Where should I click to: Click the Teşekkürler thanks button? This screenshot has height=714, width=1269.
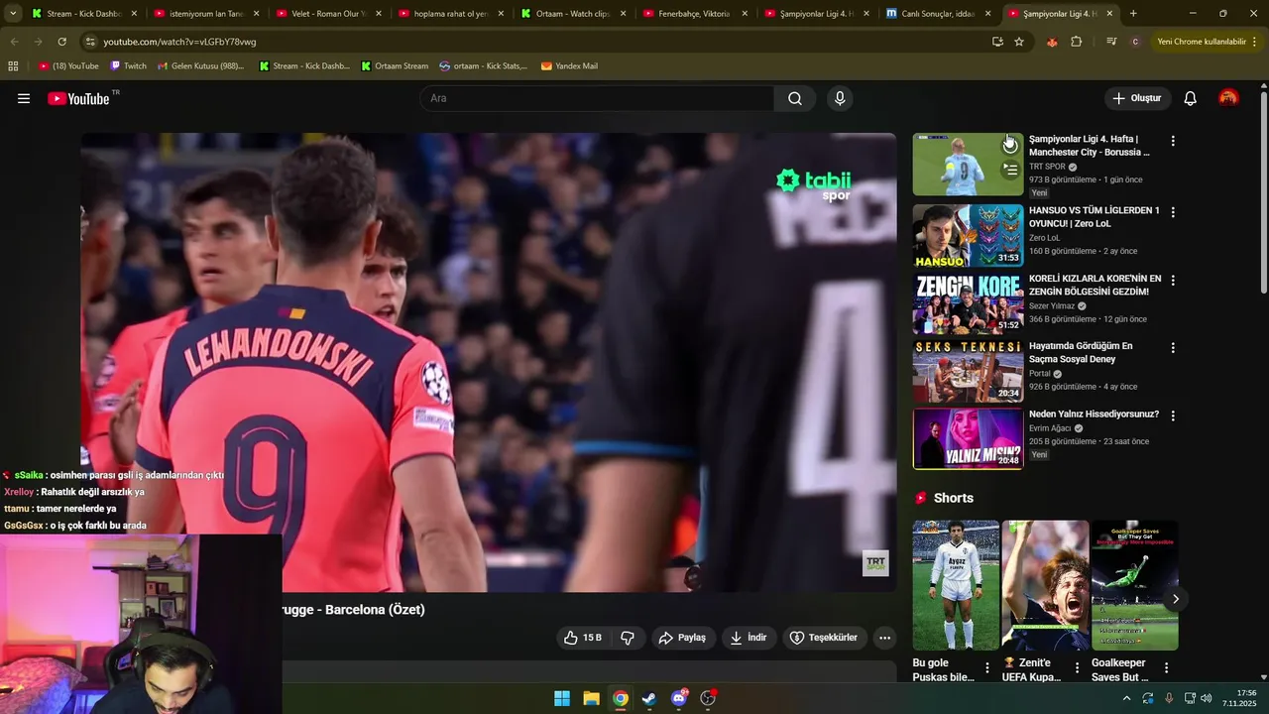click(x=823, y=638)
